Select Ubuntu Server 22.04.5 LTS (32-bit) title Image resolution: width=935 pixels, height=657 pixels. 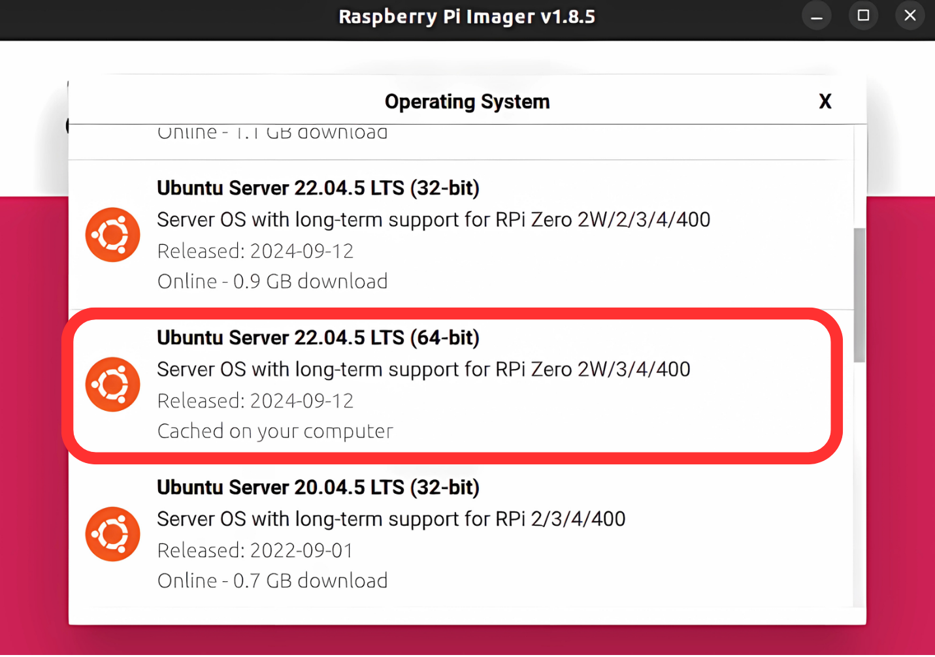(x=318, y=188)
